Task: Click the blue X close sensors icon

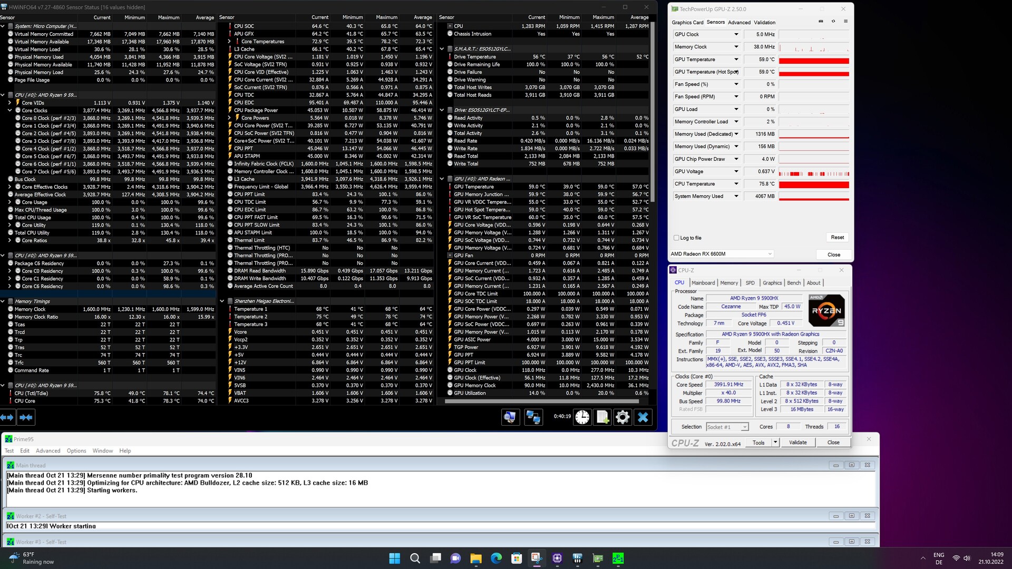Action: 643,417
